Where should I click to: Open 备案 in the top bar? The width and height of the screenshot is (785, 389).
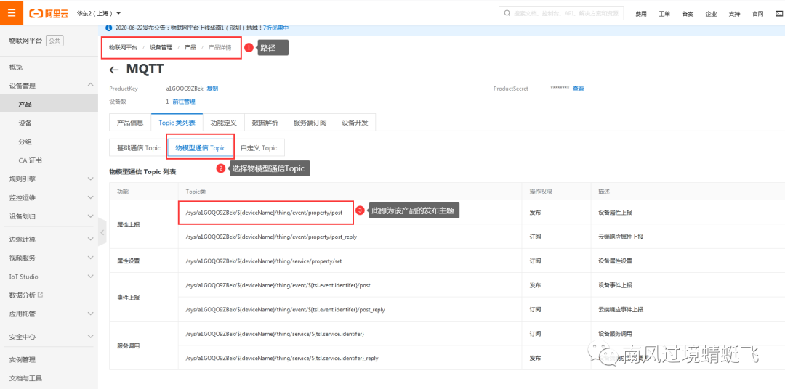coord(688,14)
